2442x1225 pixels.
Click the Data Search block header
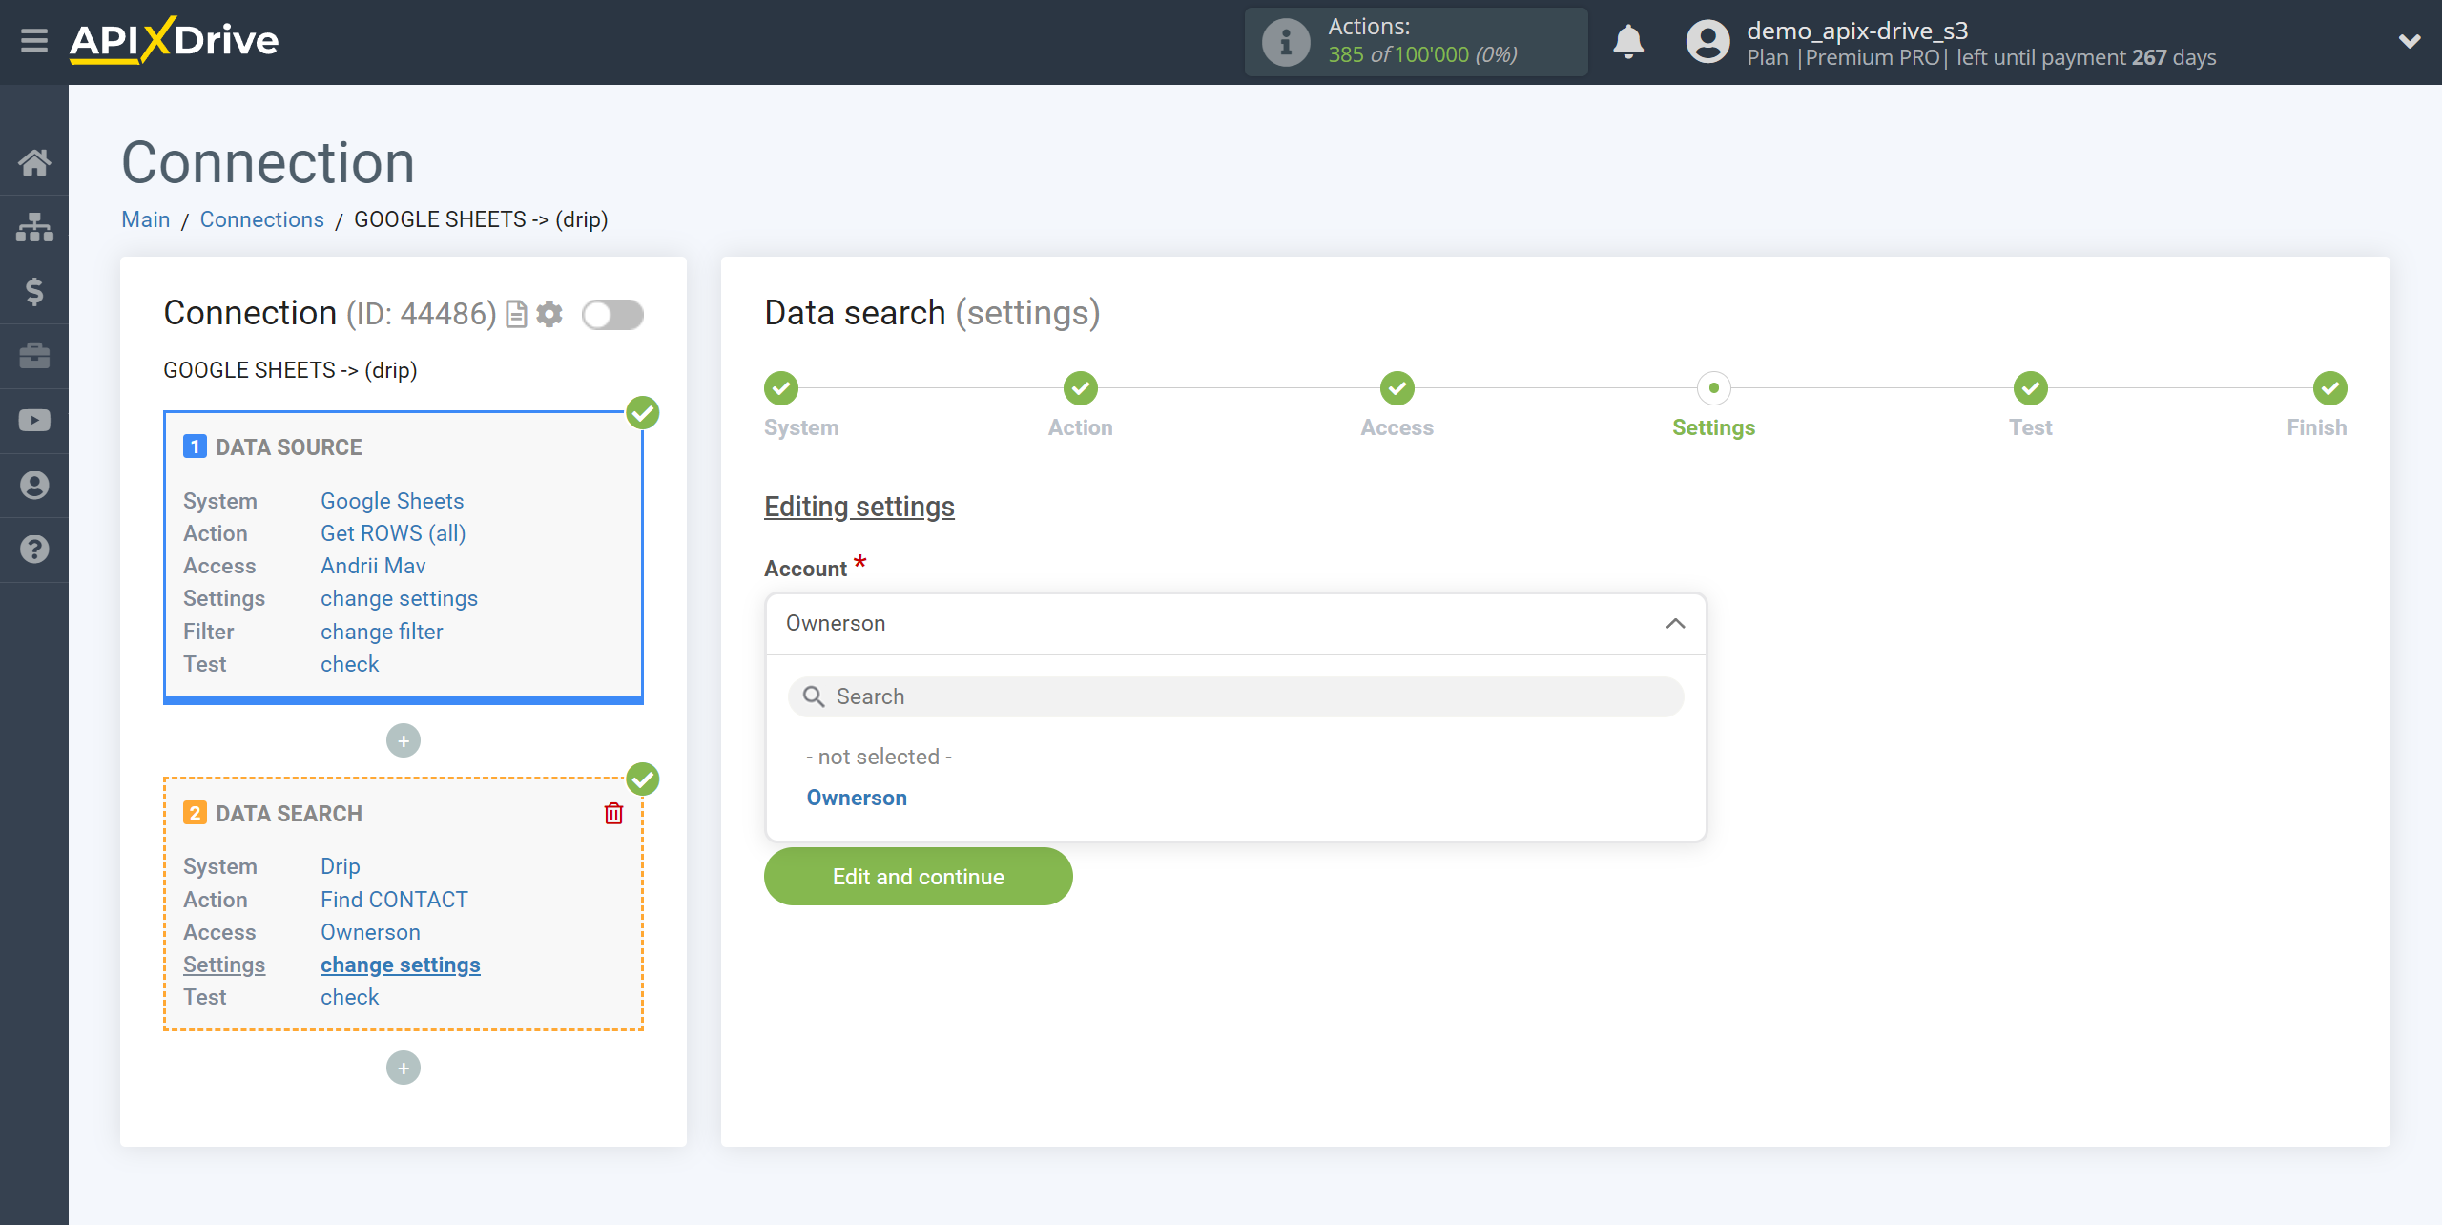(x=289, y=814)
